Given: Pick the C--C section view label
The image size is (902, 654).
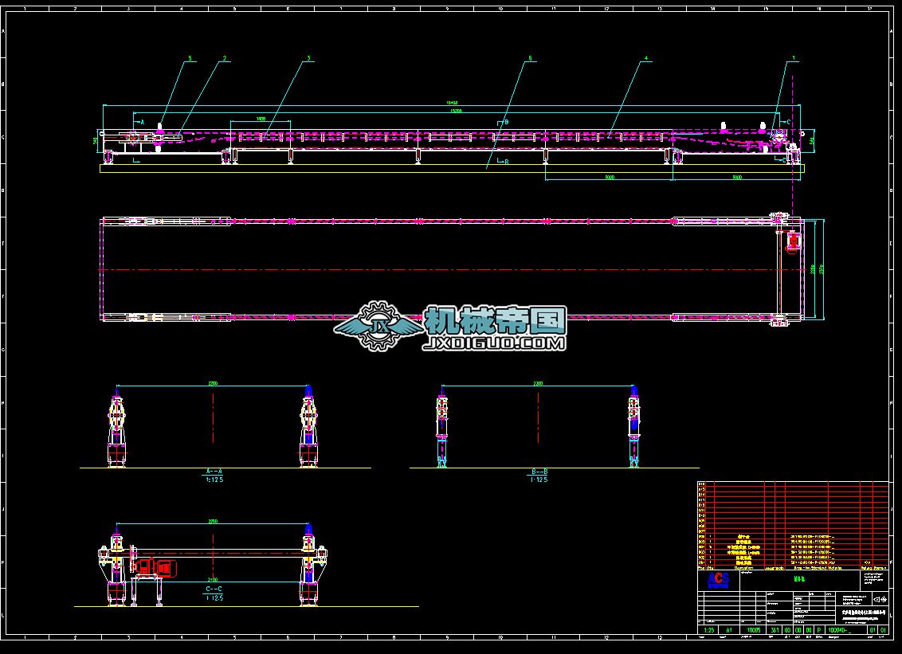Looking at the screenshot, I should [x=214, y=589].
